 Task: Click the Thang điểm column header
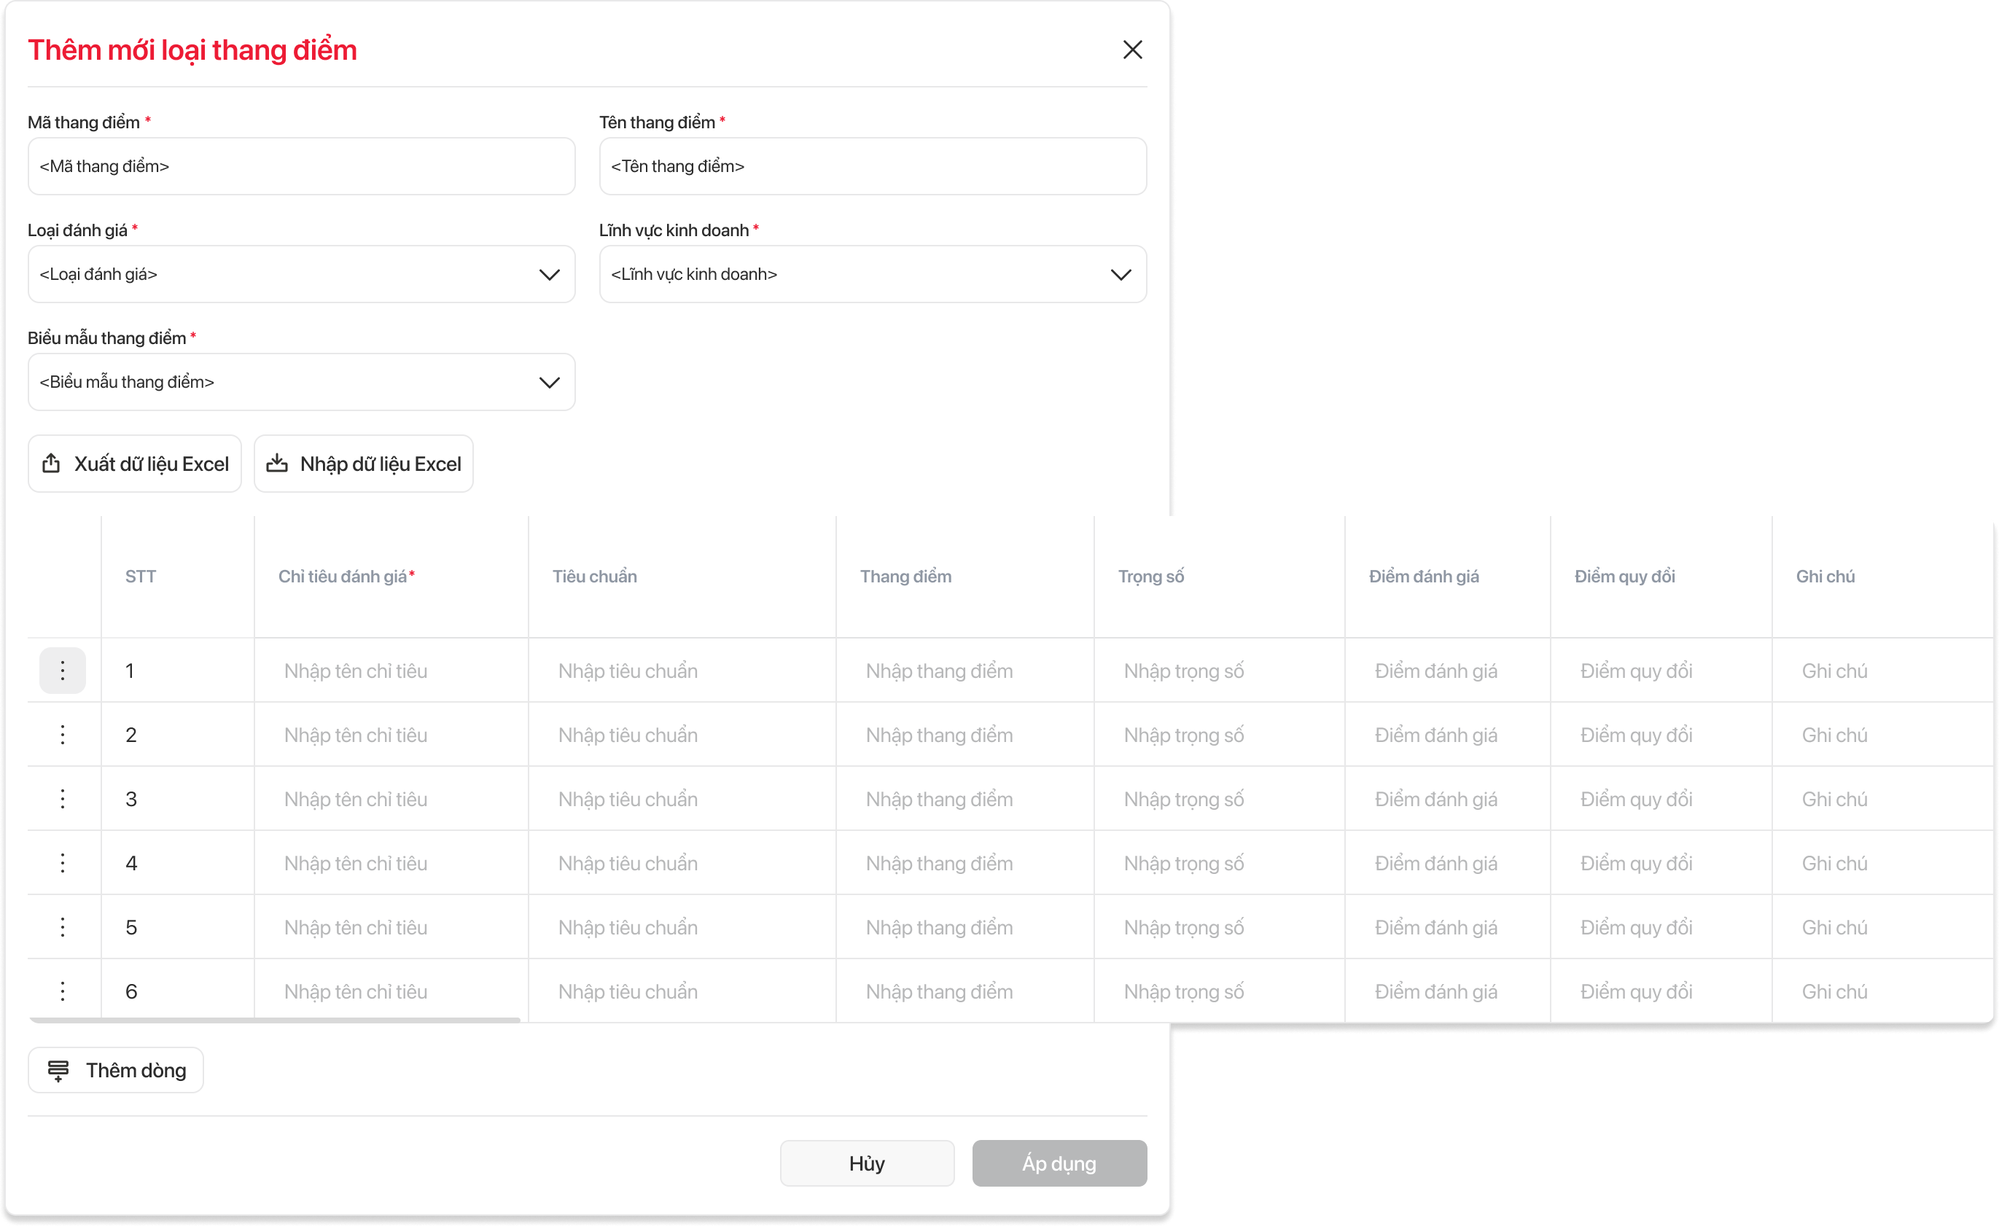(x=905, y=576)
